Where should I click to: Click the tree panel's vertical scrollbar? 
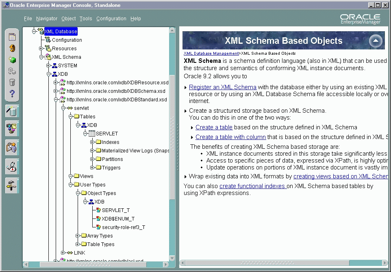pyautogui.click(x=172, y=162)
